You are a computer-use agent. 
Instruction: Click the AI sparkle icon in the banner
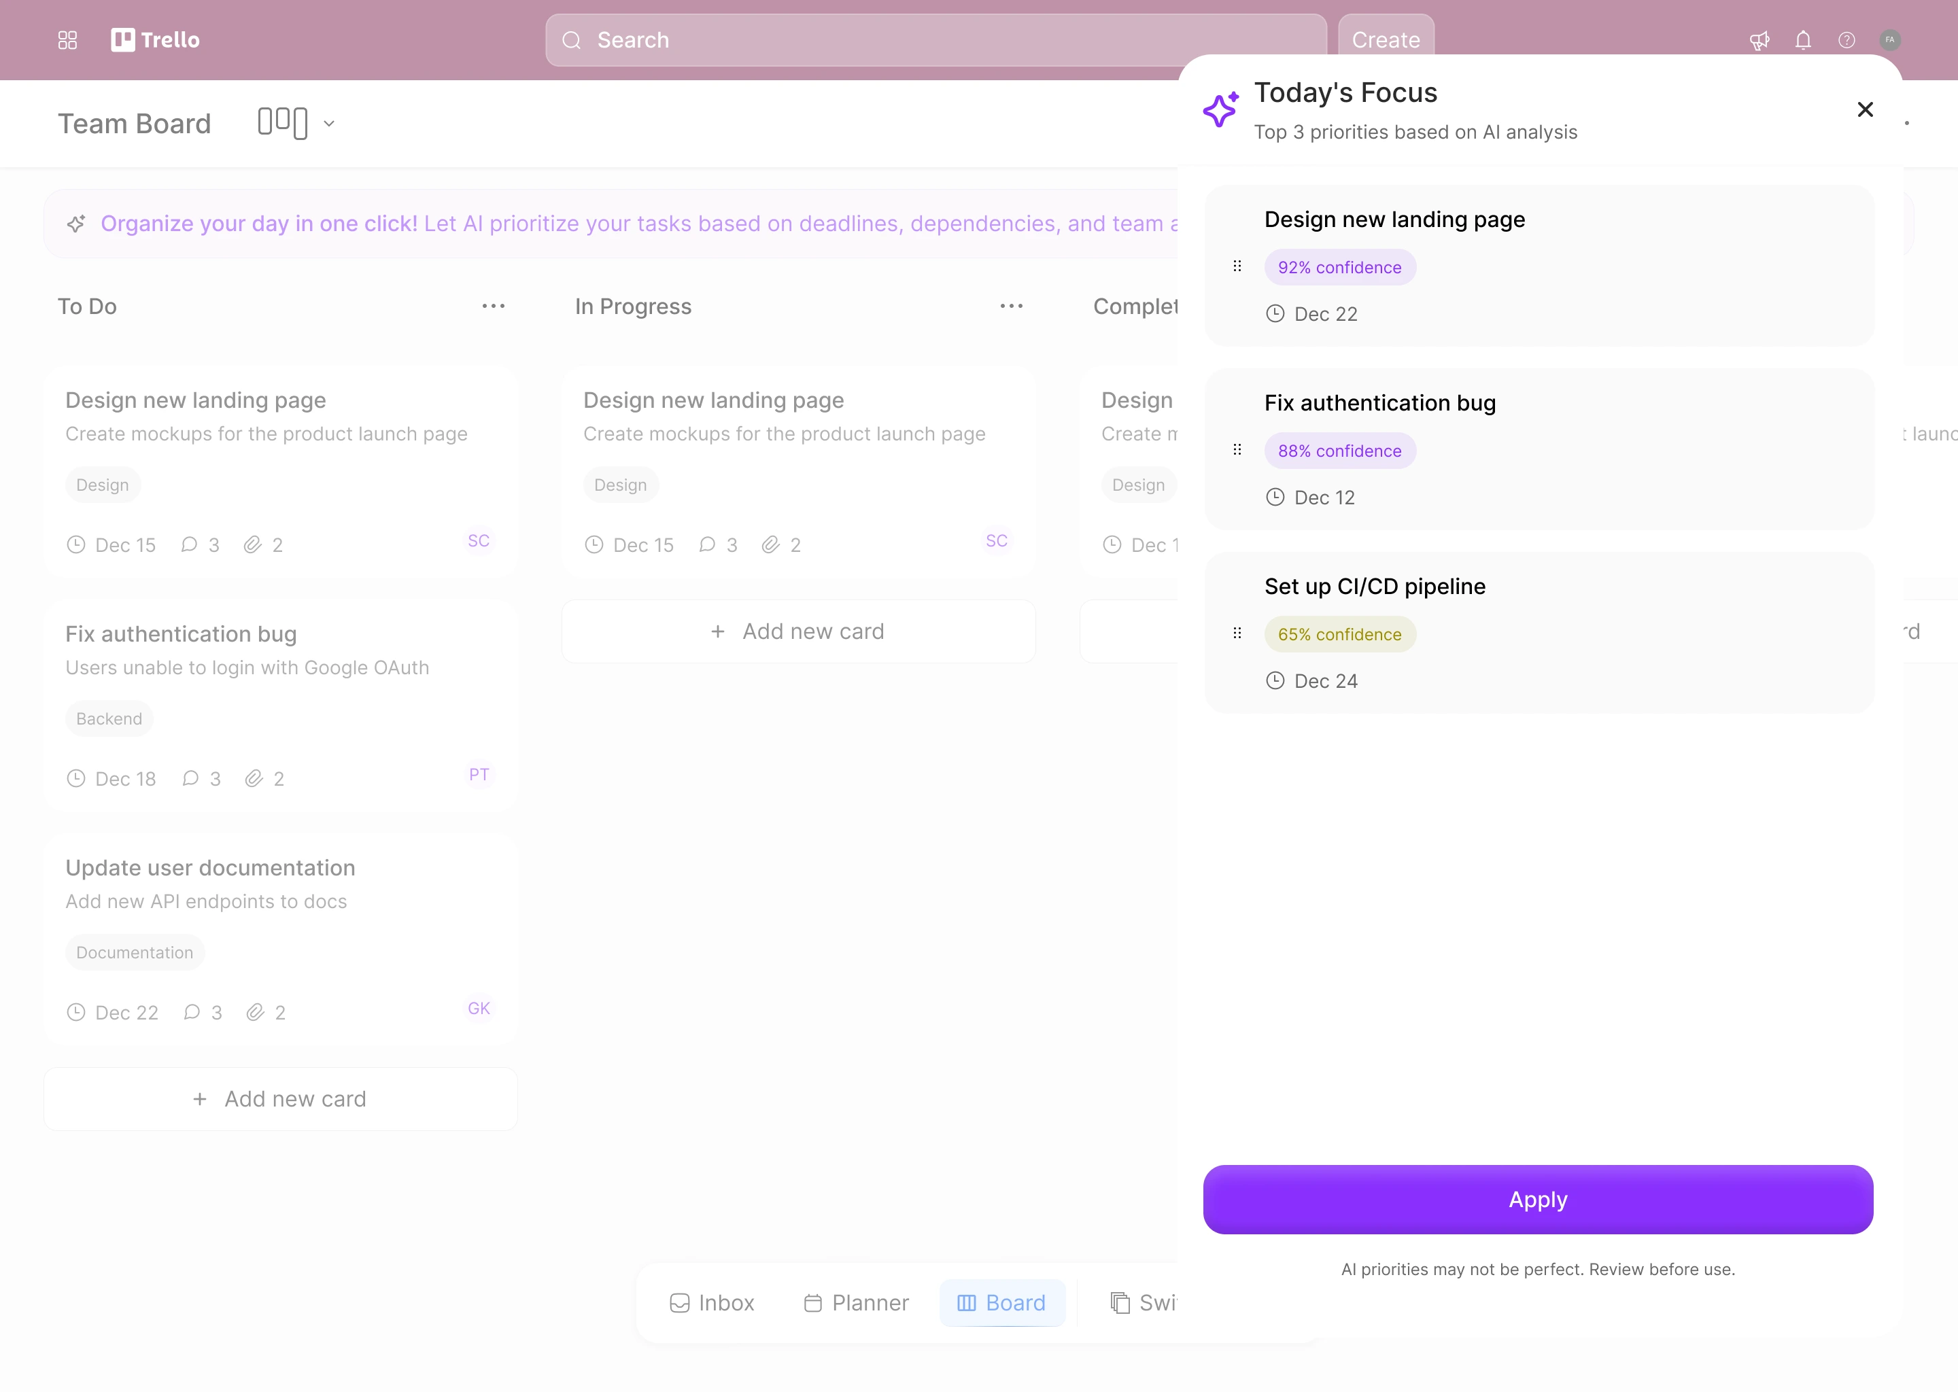pos(76,224)
